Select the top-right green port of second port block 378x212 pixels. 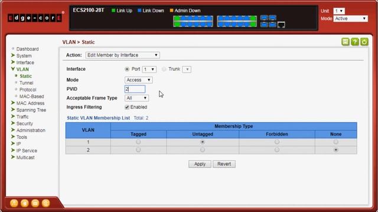(253, 18)
